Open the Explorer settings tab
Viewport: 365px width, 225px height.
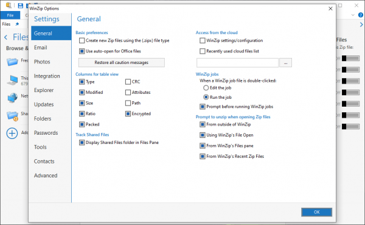(x=51, y=90)
